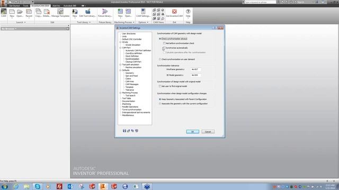Expand the Tool Library panel dropdown
The width and height of the screenshot is (339, 190).
tap(84, 22)
